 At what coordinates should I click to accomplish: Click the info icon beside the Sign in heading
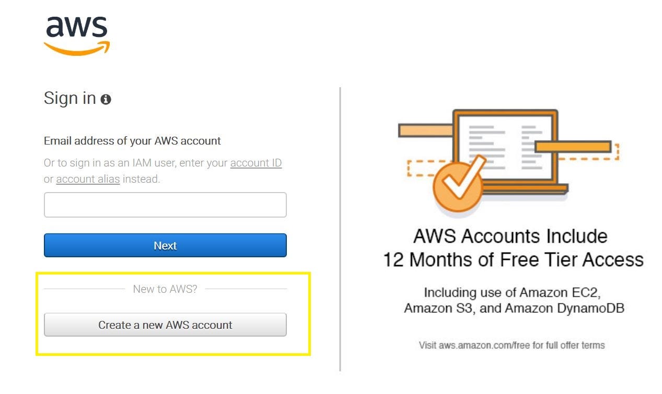(x=106, y=99)
